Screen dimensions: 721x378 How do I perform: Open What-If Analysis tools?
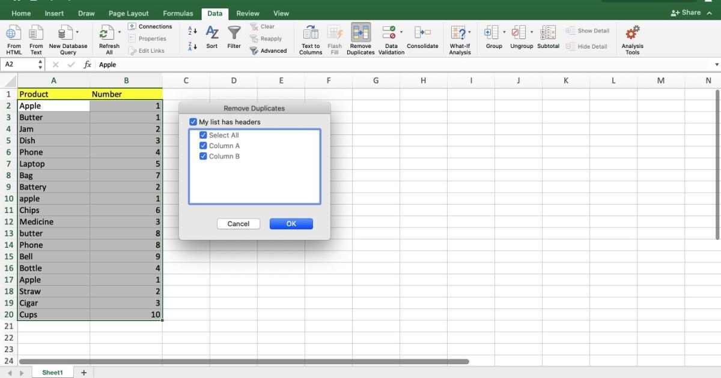tap(460, 40)
